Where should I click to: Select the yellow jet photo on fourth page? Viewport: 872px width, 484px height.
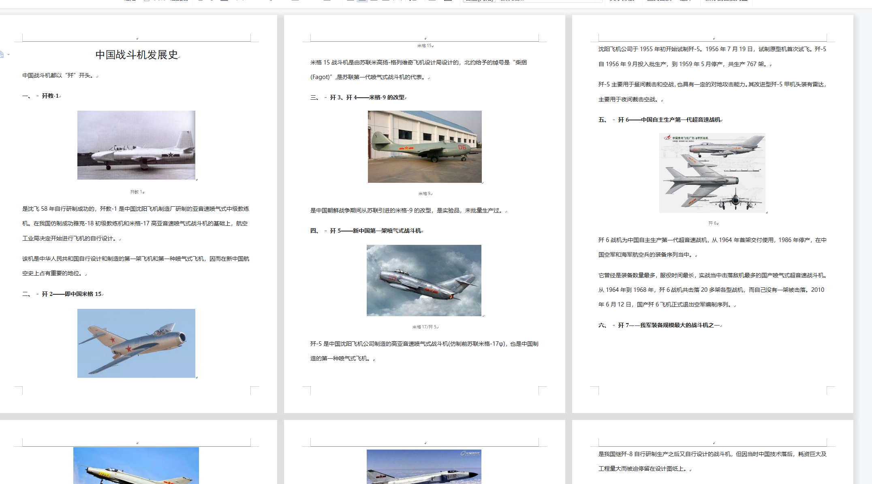pyautogui.click(x=136, y=466)
